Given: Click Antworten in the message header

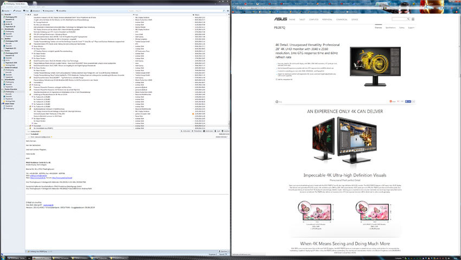Looking at the screenshot, I should point(185,131).
